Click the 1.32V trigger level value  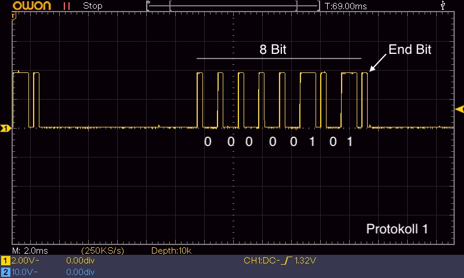coord(305,260)
